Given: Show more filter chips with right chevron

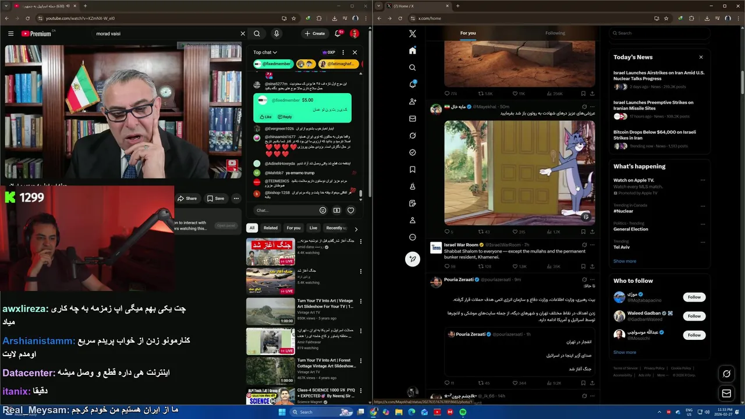Looking at the screenshot, I should (356, 229).
